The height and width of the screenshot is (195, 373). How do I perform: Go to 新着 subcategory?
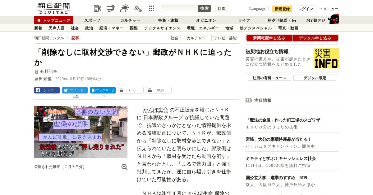click(38, 28)
